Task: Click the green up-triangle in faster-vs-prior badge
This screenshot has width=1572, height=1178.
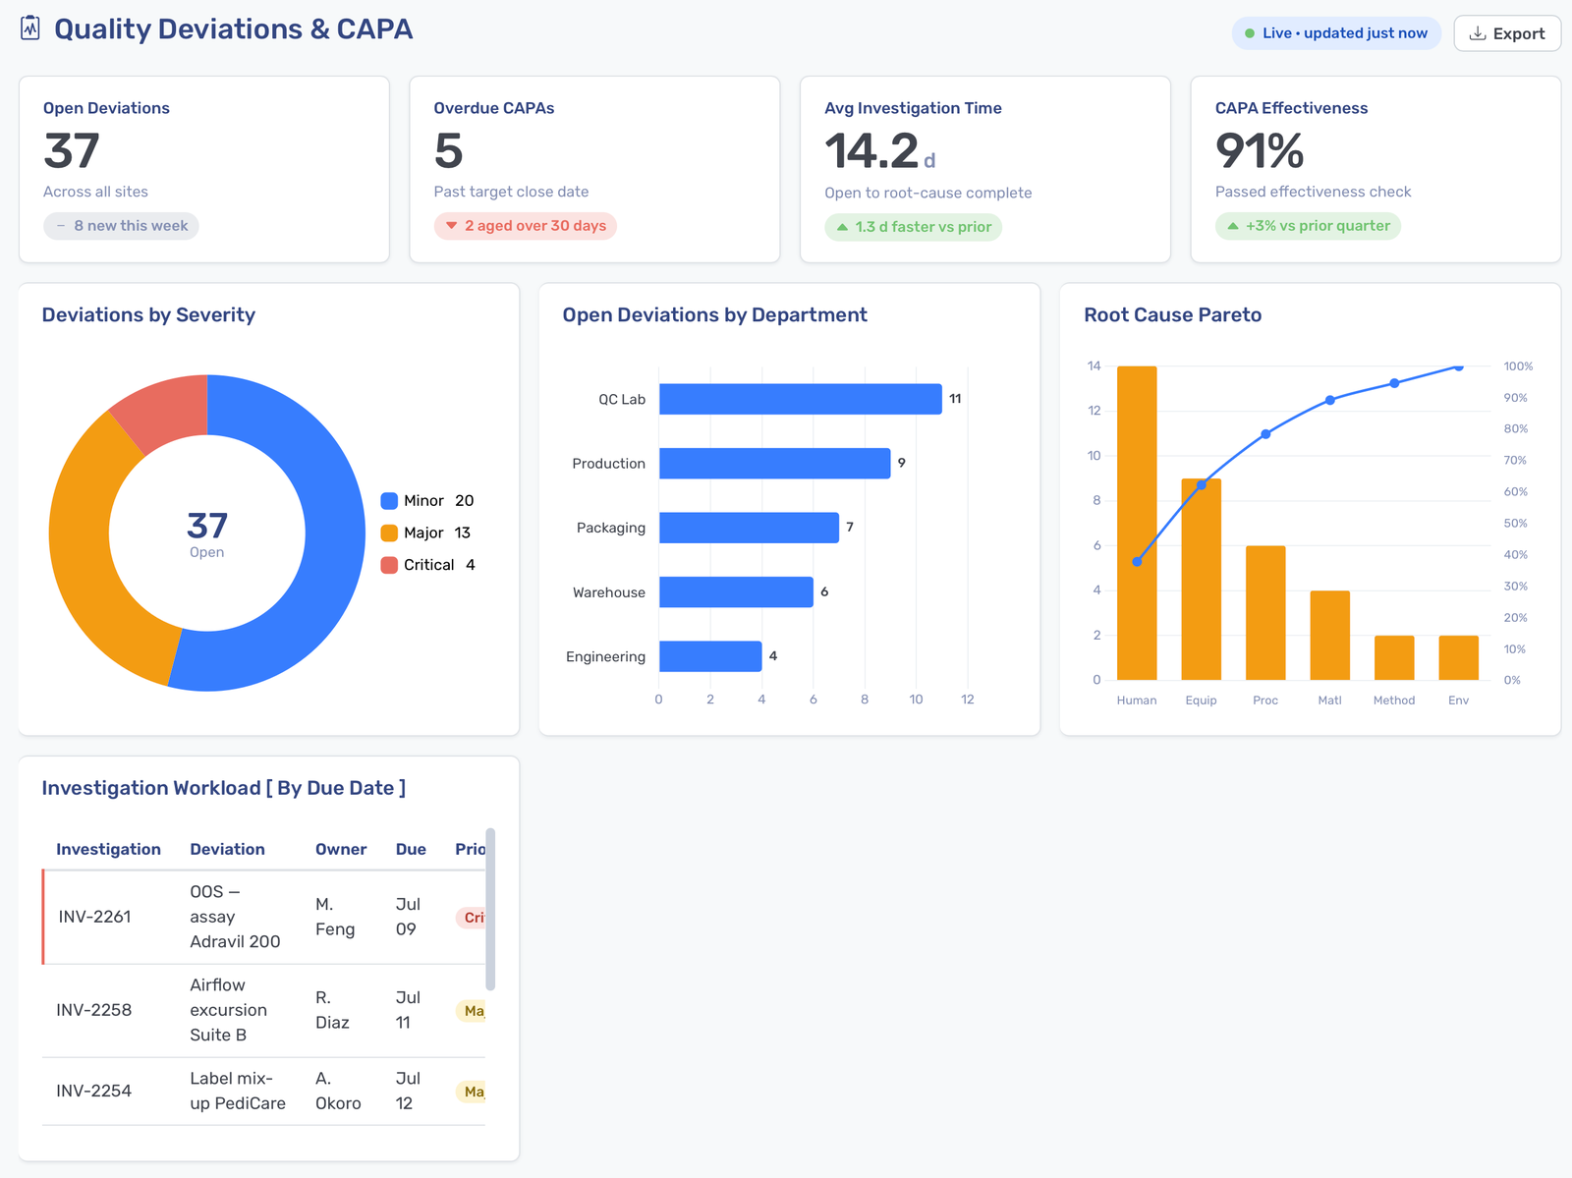Action: [842, 227]
